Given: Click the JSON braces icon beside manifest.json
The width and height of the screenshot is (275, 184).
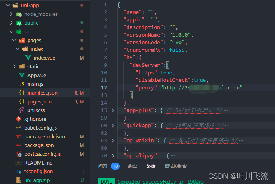Looking at the screenshot, I should click(x=22, y=93).
